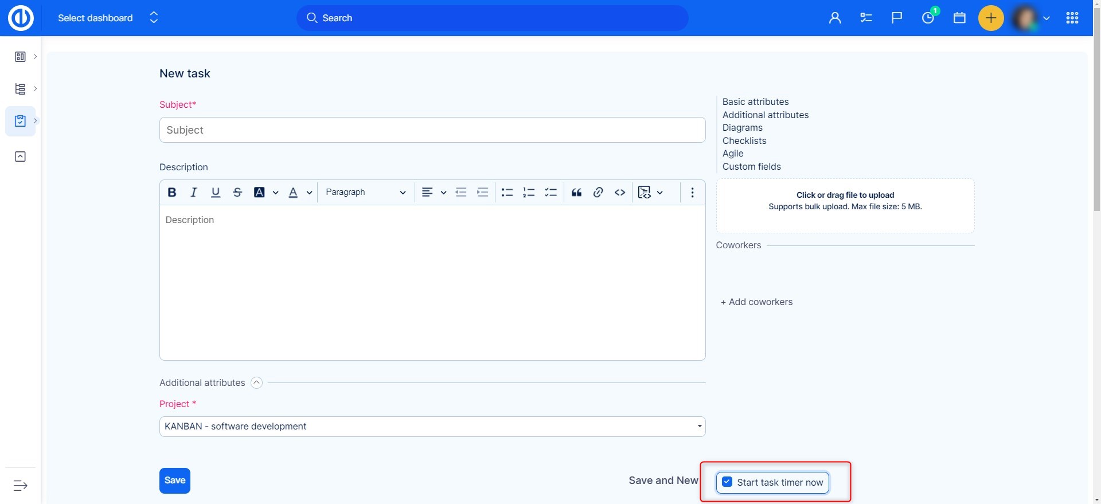This screenshot has width=1101, height=504.
Task: Open the Paragraph style dropdown
Action: 365,193
